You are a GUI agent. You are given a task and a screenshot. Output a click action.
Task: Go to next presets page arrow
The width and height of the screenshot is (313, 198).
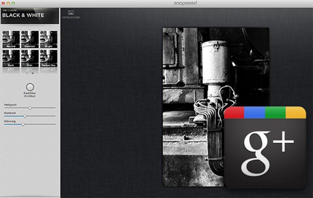[33, 73]
